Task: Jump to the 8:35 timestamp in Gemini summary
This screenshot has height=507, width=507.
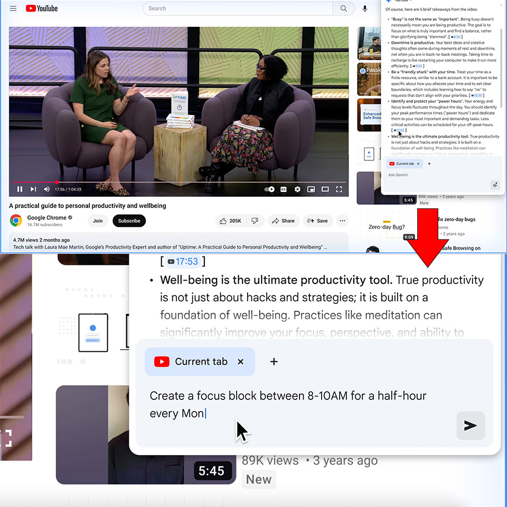Action: pyautogui.click(x=455, y=37)
